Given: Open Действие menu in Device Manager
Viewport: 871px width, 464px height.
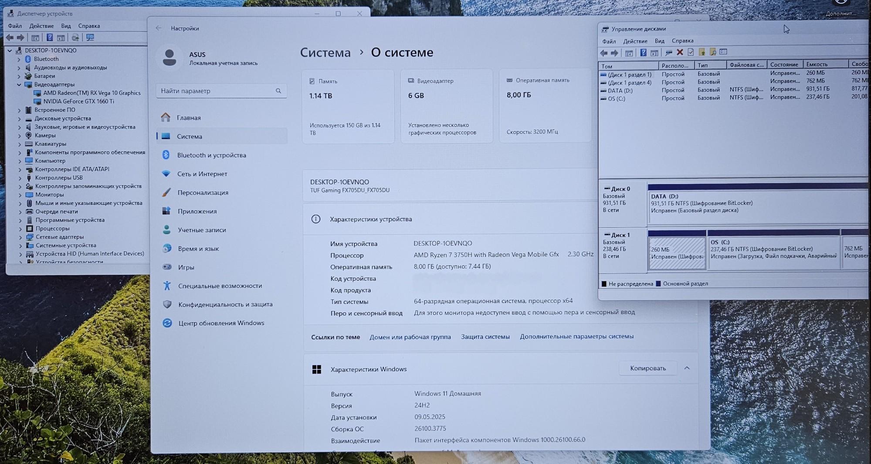Looking at the screenshot, I should pyautogui.click(x=41, y=26).
